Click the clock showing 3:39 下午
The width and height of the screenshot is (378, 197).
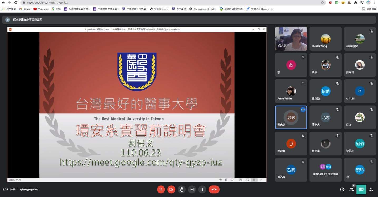click(x=9, y=189)
